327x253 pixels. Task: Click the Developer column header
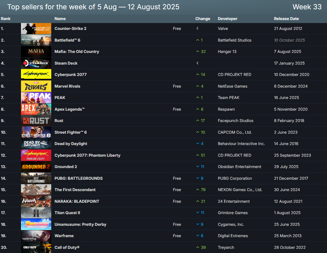(x=227, y=19)
